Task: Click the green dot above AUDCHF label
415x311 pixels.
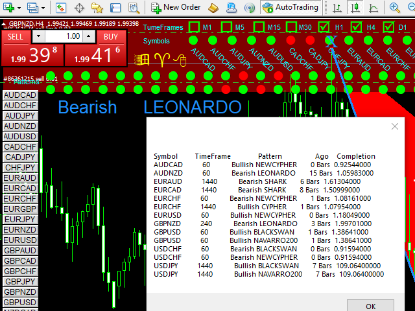Action: point(213,40)
